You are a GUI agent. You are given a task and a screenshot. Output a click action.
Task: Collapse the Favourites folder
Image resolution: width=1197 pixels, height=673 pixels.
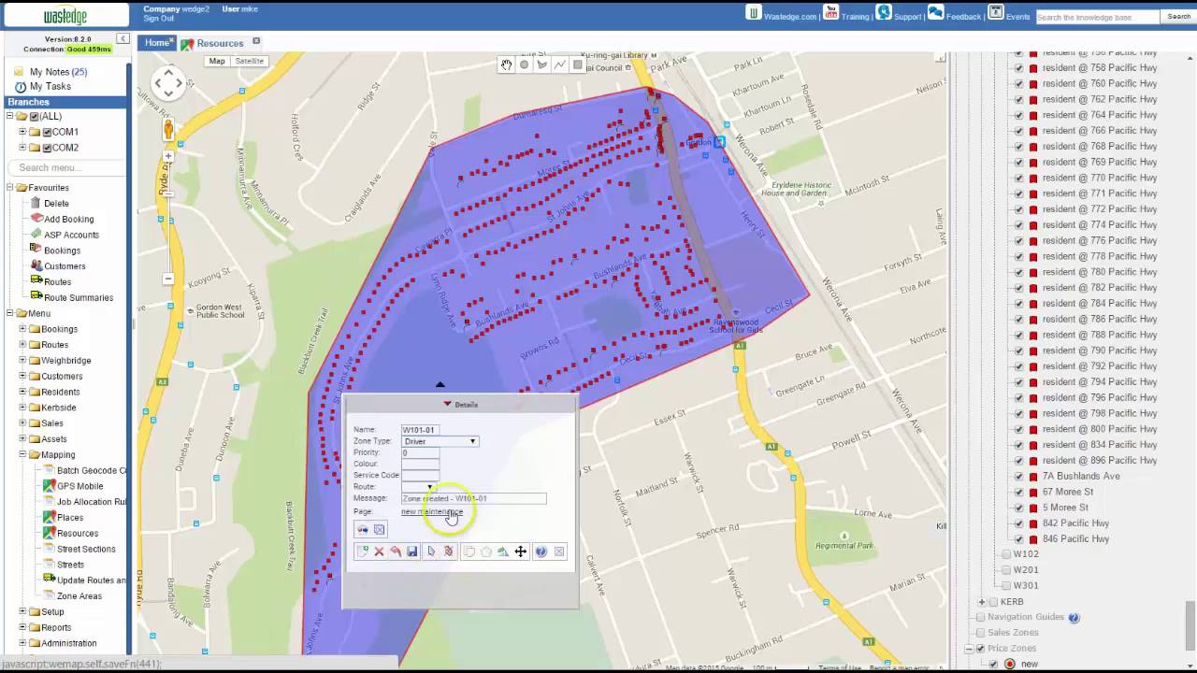click(x=10, y=188)
